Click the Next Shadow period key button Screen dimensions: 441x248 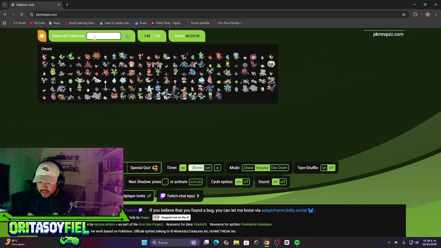pos(165,182)
